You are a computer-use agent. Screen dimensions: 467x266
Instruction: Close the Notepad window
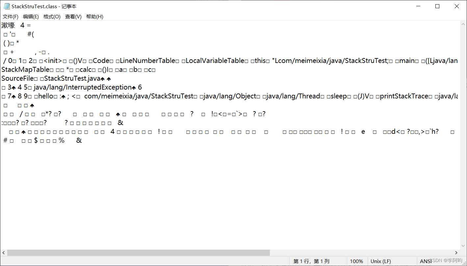click(x=457, y=6)
